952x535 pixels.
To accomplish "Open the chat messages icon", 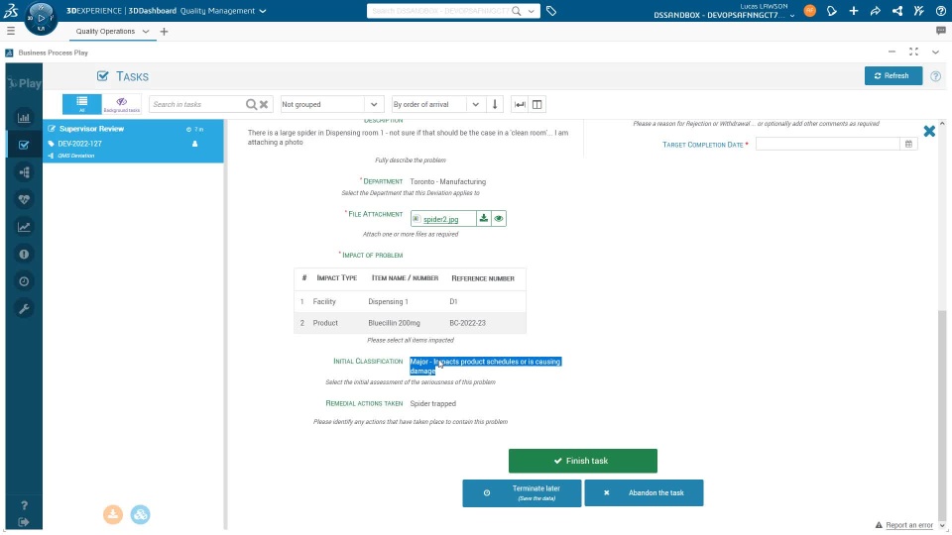I will (940, 31).
